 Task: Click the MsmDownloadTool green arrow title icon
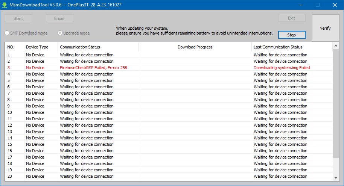(x=5, y=5)
